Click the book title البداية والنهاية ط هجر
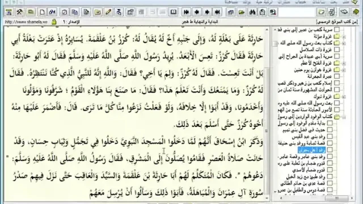 click(x=201, y=22)
